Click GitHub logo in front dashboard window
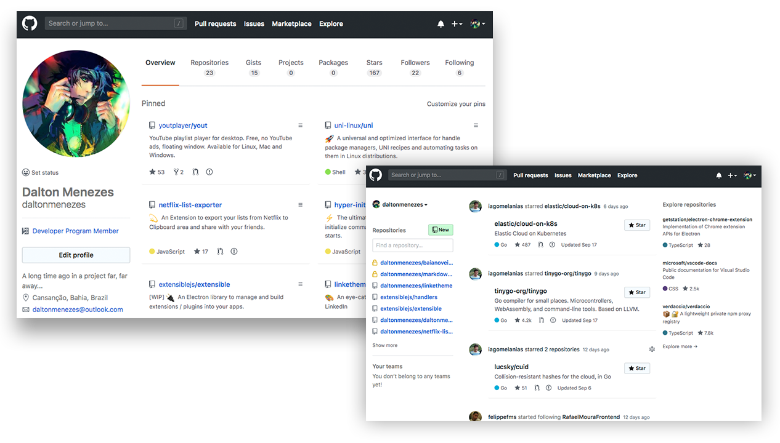 tap(376, 175)
